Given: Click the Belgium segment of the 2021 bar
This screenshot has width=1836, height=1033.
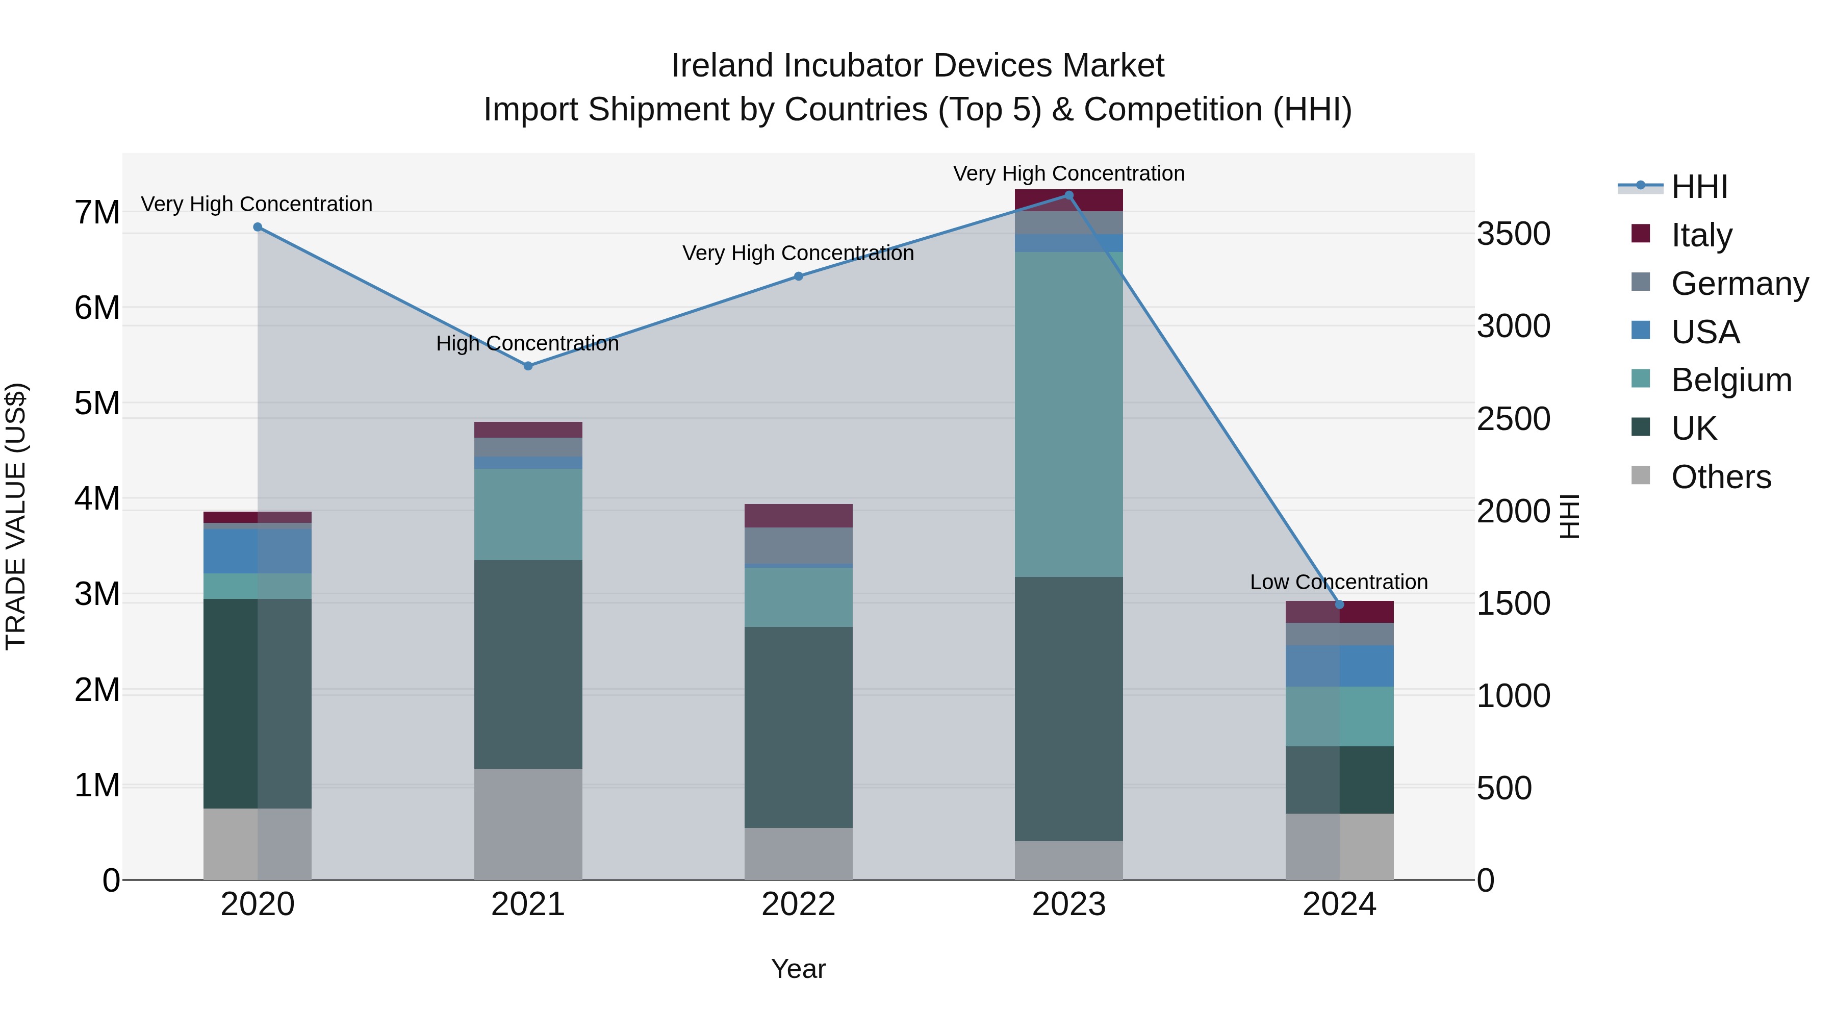Looking at the screenshot, I should point(528,515).
